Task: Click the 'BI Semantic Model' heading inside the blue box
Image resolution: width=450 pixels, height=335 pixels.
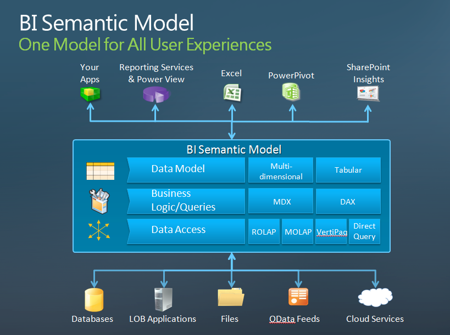Action: (x=234, y=150)
